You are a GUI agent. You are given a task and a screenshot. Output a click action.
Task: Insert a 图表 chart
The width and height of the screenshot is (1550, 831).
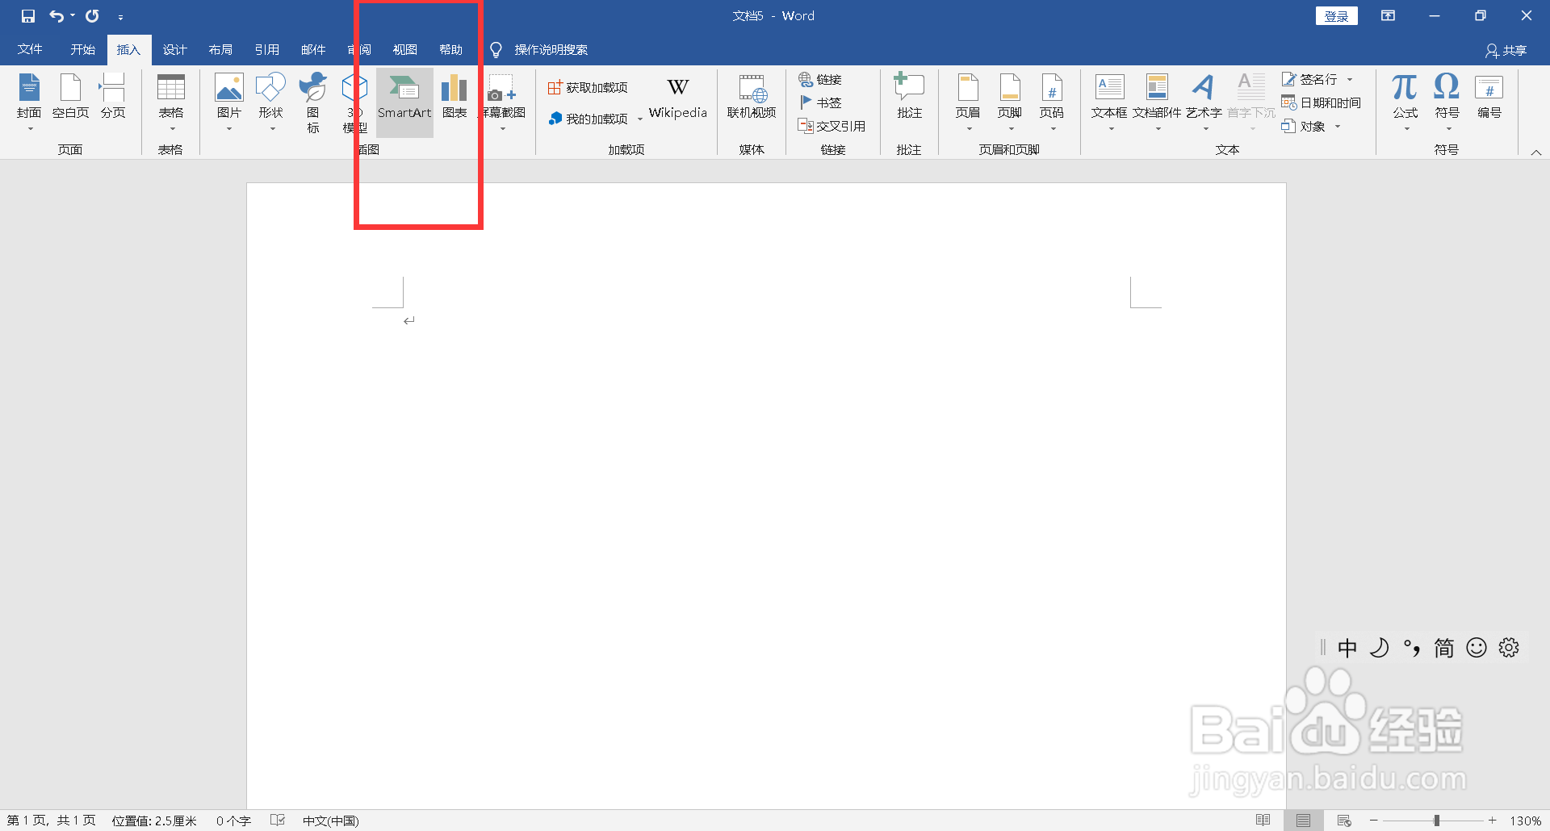click(x=455, y=97)
